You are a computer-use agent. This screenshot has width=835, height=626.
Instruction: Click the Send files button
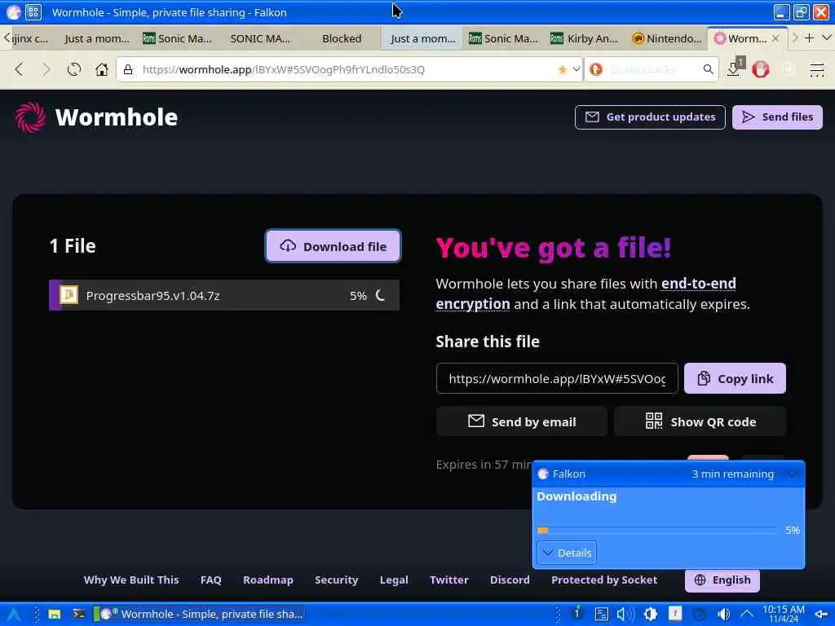(x=777, y=117)
